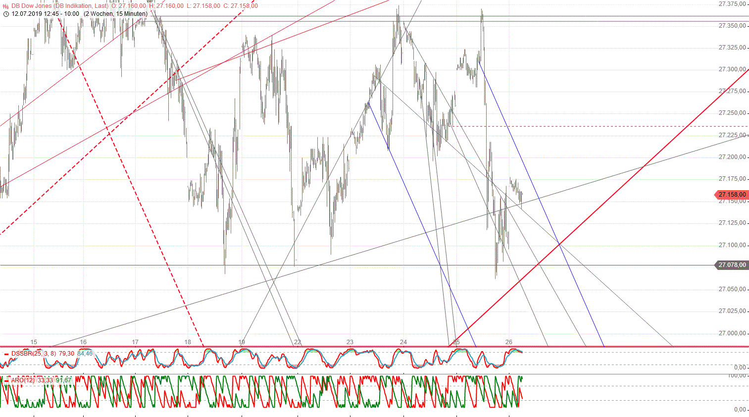Click the open price value O: 27.160,00

tap(129, 6)
